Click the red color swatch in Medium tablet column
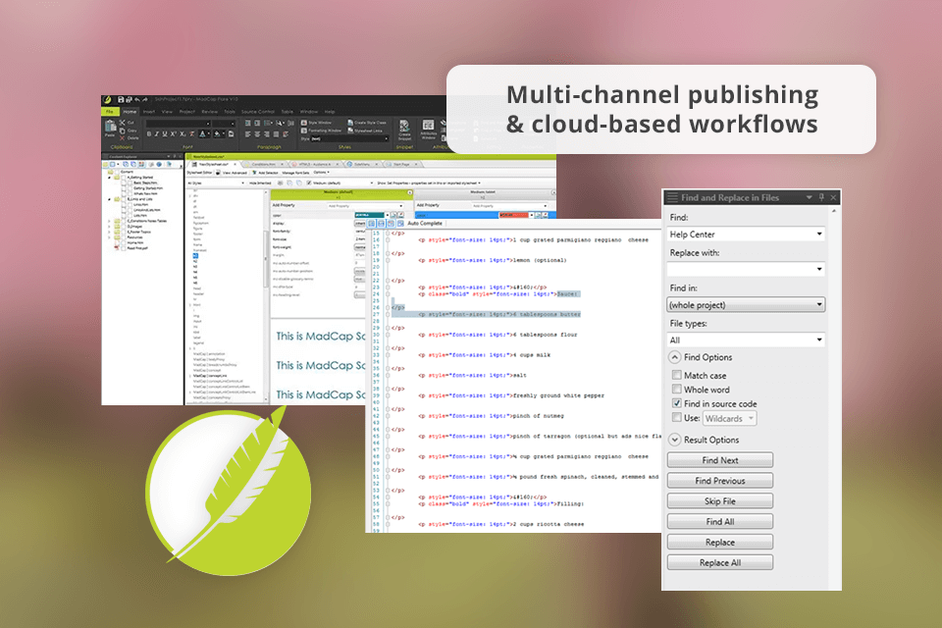The width and height of the screenshot is (942, 628). pyautogui.click(x=513, y=215)
